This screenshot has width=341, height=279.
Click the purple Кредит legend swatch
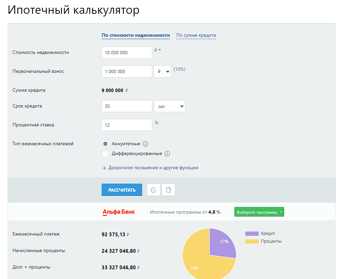252,234
